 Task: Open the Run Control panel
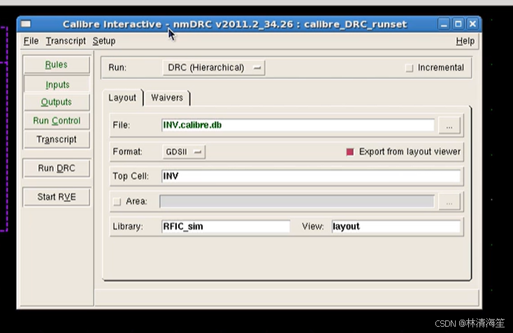(x=57, y=121)
